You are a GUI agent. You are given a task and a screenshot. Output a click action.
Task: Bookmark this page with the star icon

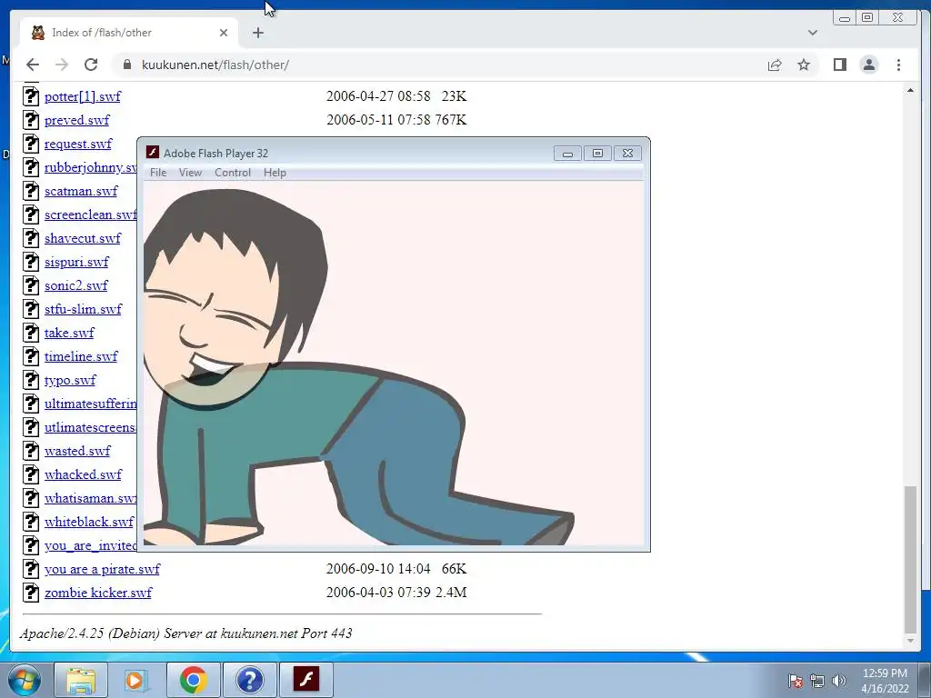point(804,65)
